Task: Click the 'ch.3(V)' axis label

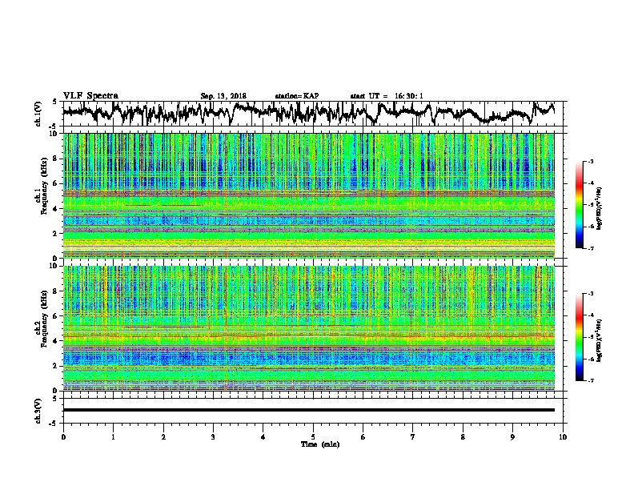Action: tap(38, 411)
